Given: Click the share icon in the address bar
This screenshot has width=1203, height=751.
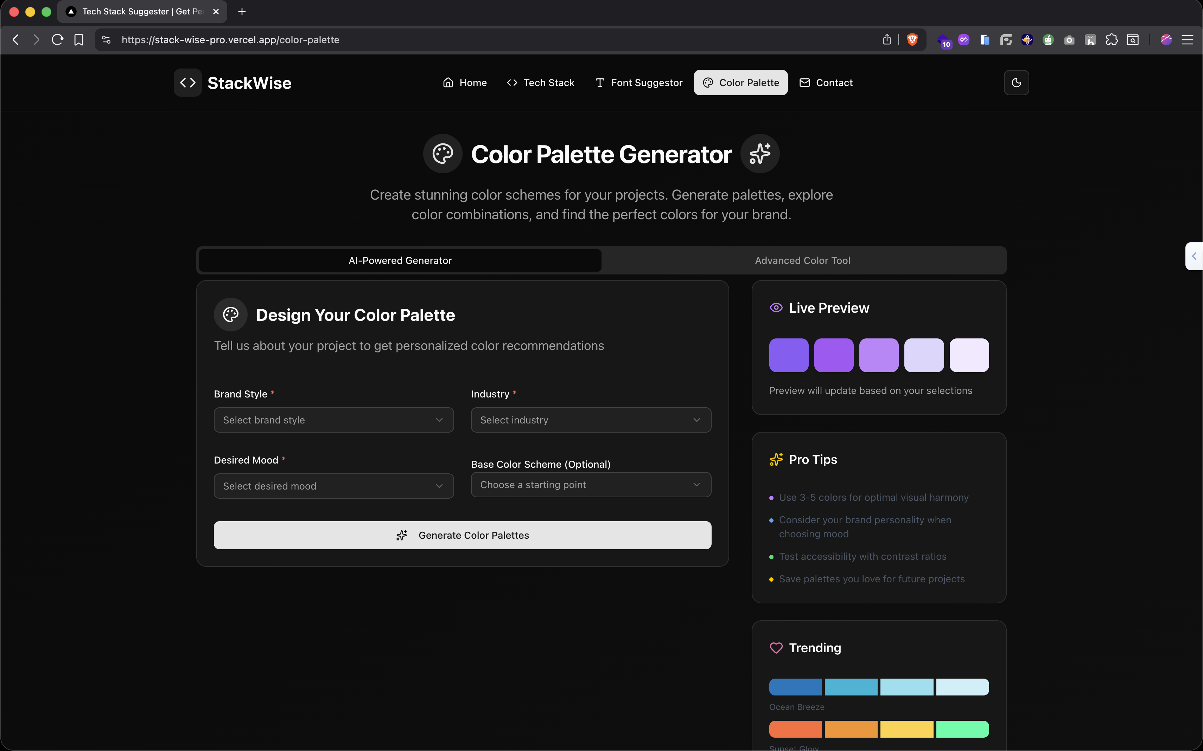Looking at the screenshot, I should coord(887,40).
